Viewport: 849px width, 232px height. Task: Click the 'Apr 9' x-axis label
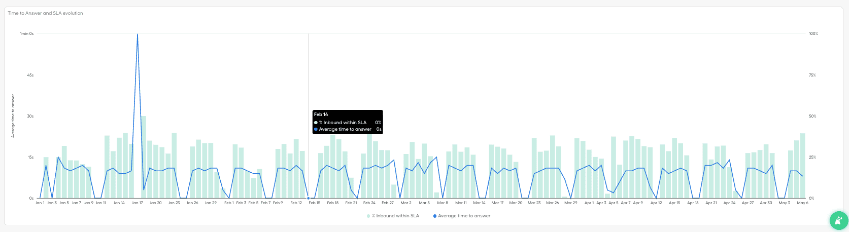click(x=638, y=203)
